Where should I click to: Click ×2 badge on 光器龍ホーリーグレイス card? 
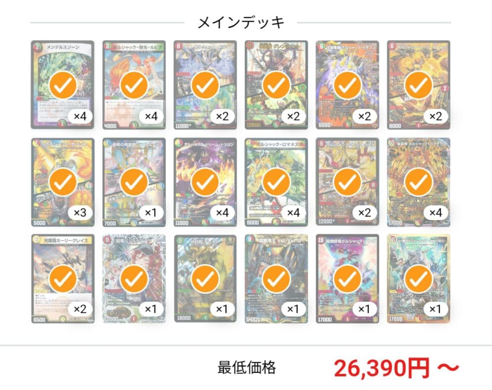point(80,309)
